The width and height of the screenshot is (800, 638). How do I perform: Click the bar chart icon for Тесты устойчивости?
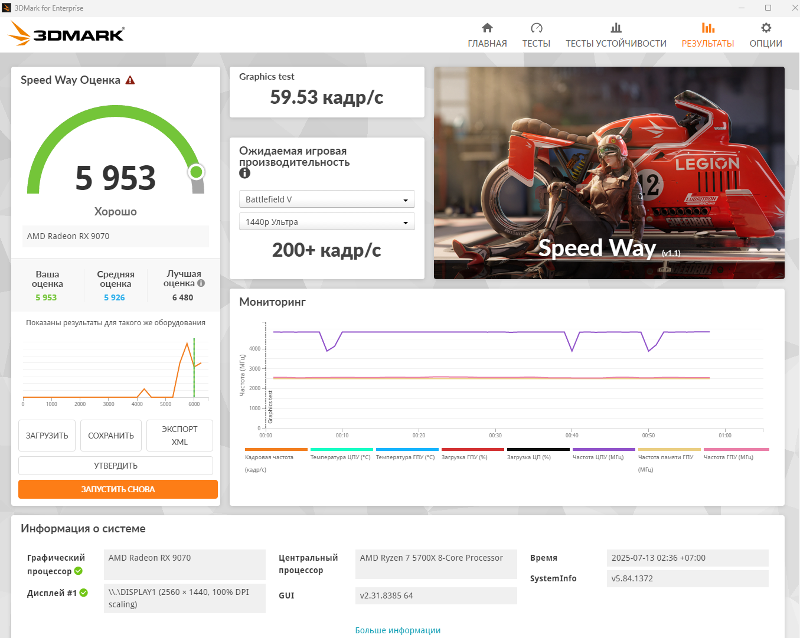pos(616,28)
